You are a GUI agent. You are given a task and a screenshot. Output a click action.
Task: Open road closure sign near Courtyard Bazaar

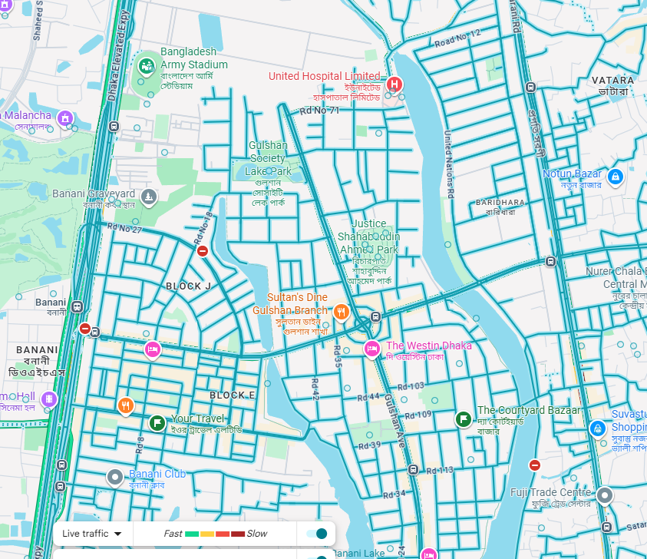click(535, 465)
